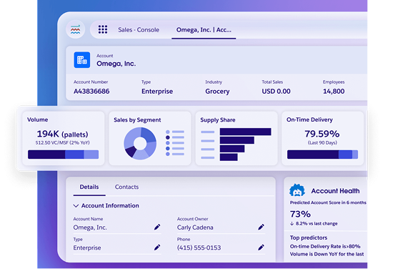This screenshot has width=403, height=269.
Task: Open the Sales - Console tab
Action: pyautogui.click(x=139, y=30)
